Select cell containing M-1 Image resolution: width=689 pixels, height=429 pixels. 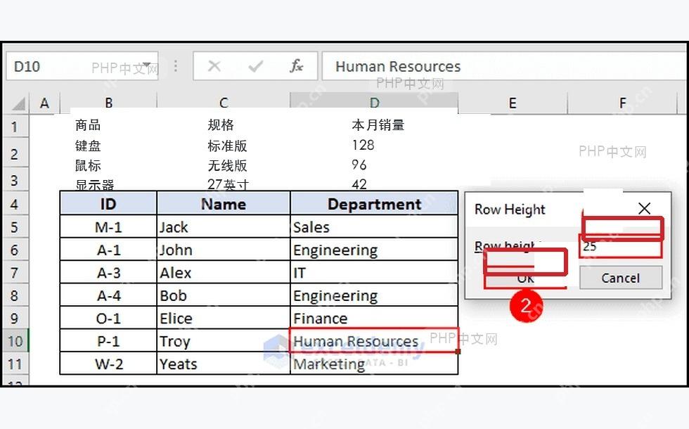pyautogui.click(x=108, y=226)
